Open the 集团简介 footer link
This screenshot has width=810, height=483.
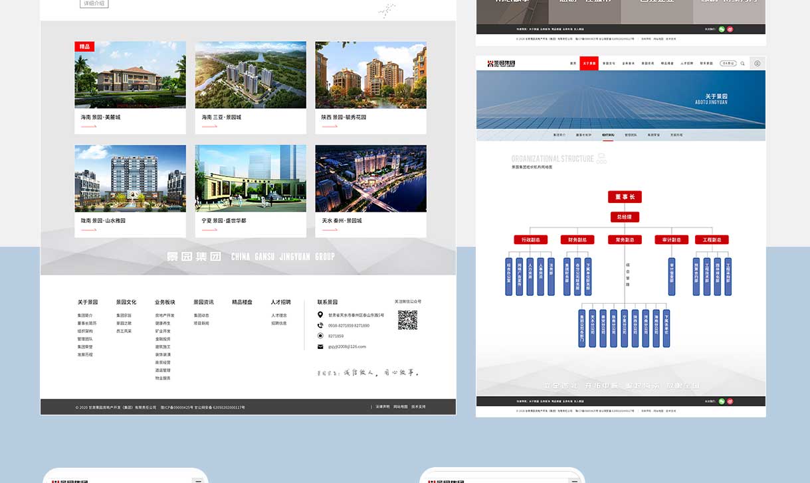[85, 315]
